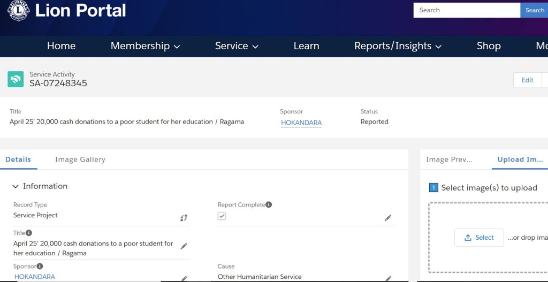Select the Upload Images tab
The image size is (548, 282).
(520, 159)
